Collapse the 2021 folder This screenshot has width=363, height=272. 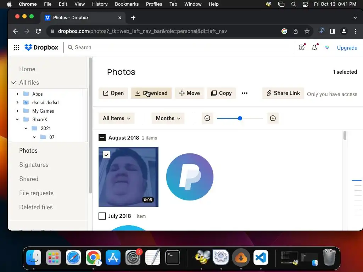tap(26, 128)
